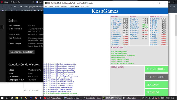The image size is (177, 100).
Task: Open the Events menu
Action: [57, 6]
